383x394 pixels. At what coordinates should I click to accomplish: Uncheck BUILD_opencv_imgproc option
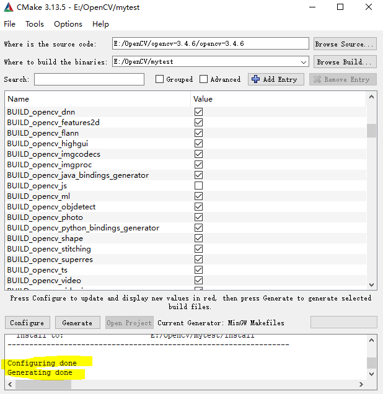point(198,165)
